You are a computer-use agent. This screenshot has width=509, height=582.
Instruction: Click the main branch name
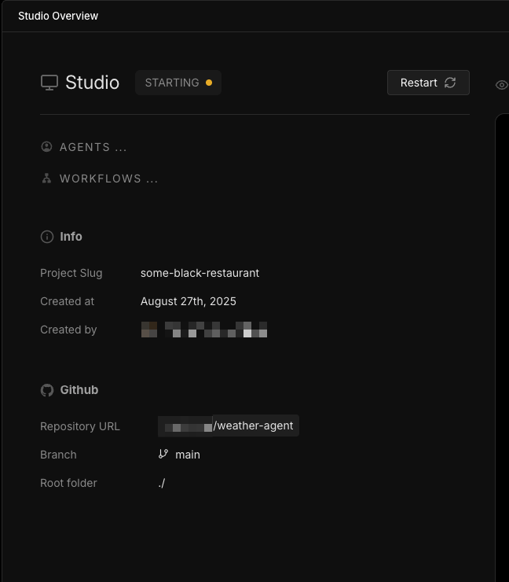[188, 455]
